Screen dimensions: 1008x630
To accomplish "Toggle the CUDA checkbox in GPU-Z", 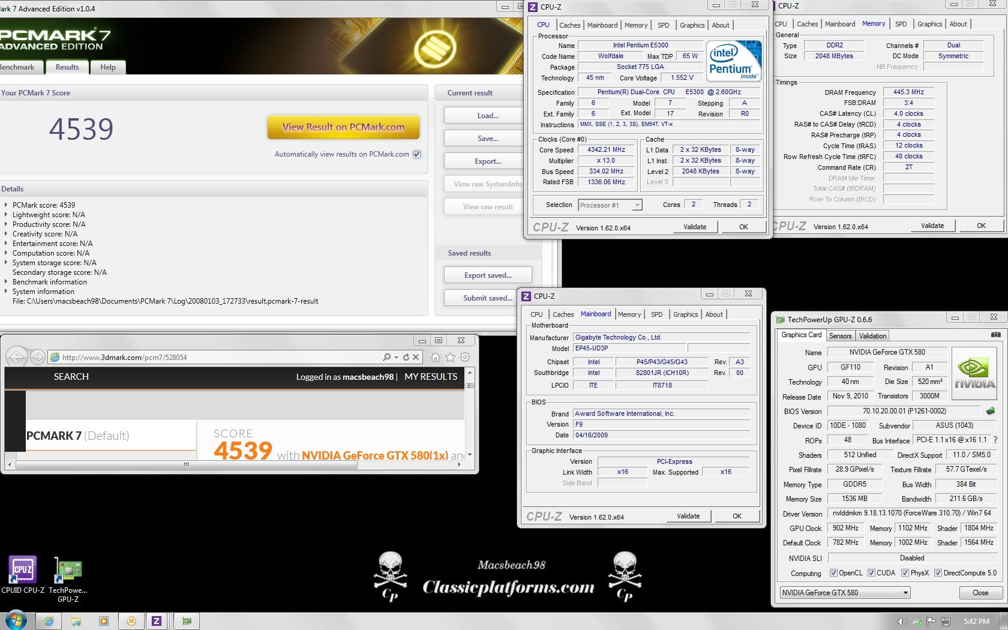I will tap(871, 572).
